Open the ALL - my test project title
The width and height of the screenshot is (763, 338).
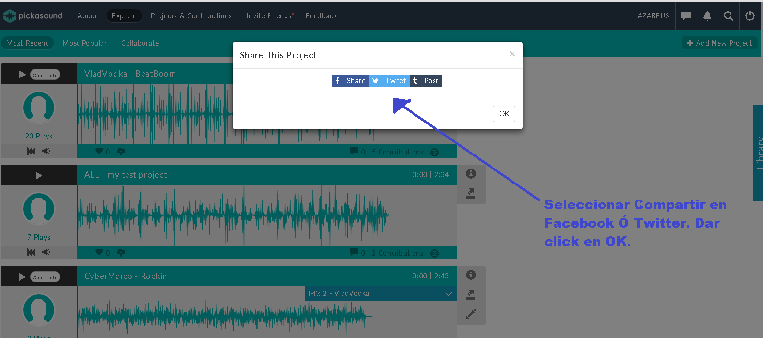[126, 175]
